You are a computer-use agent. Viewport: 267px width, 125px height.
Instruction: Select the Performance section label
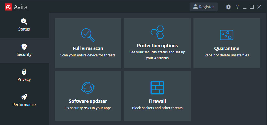point(24,105)
